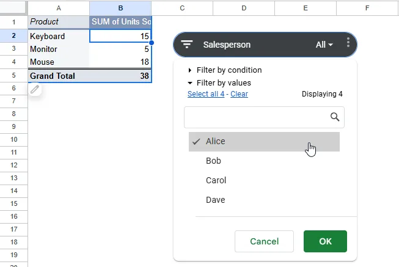Select the Grand Total cell
Image resolution: width=399 pixels, height=267 pixels.
coord(59,76)
